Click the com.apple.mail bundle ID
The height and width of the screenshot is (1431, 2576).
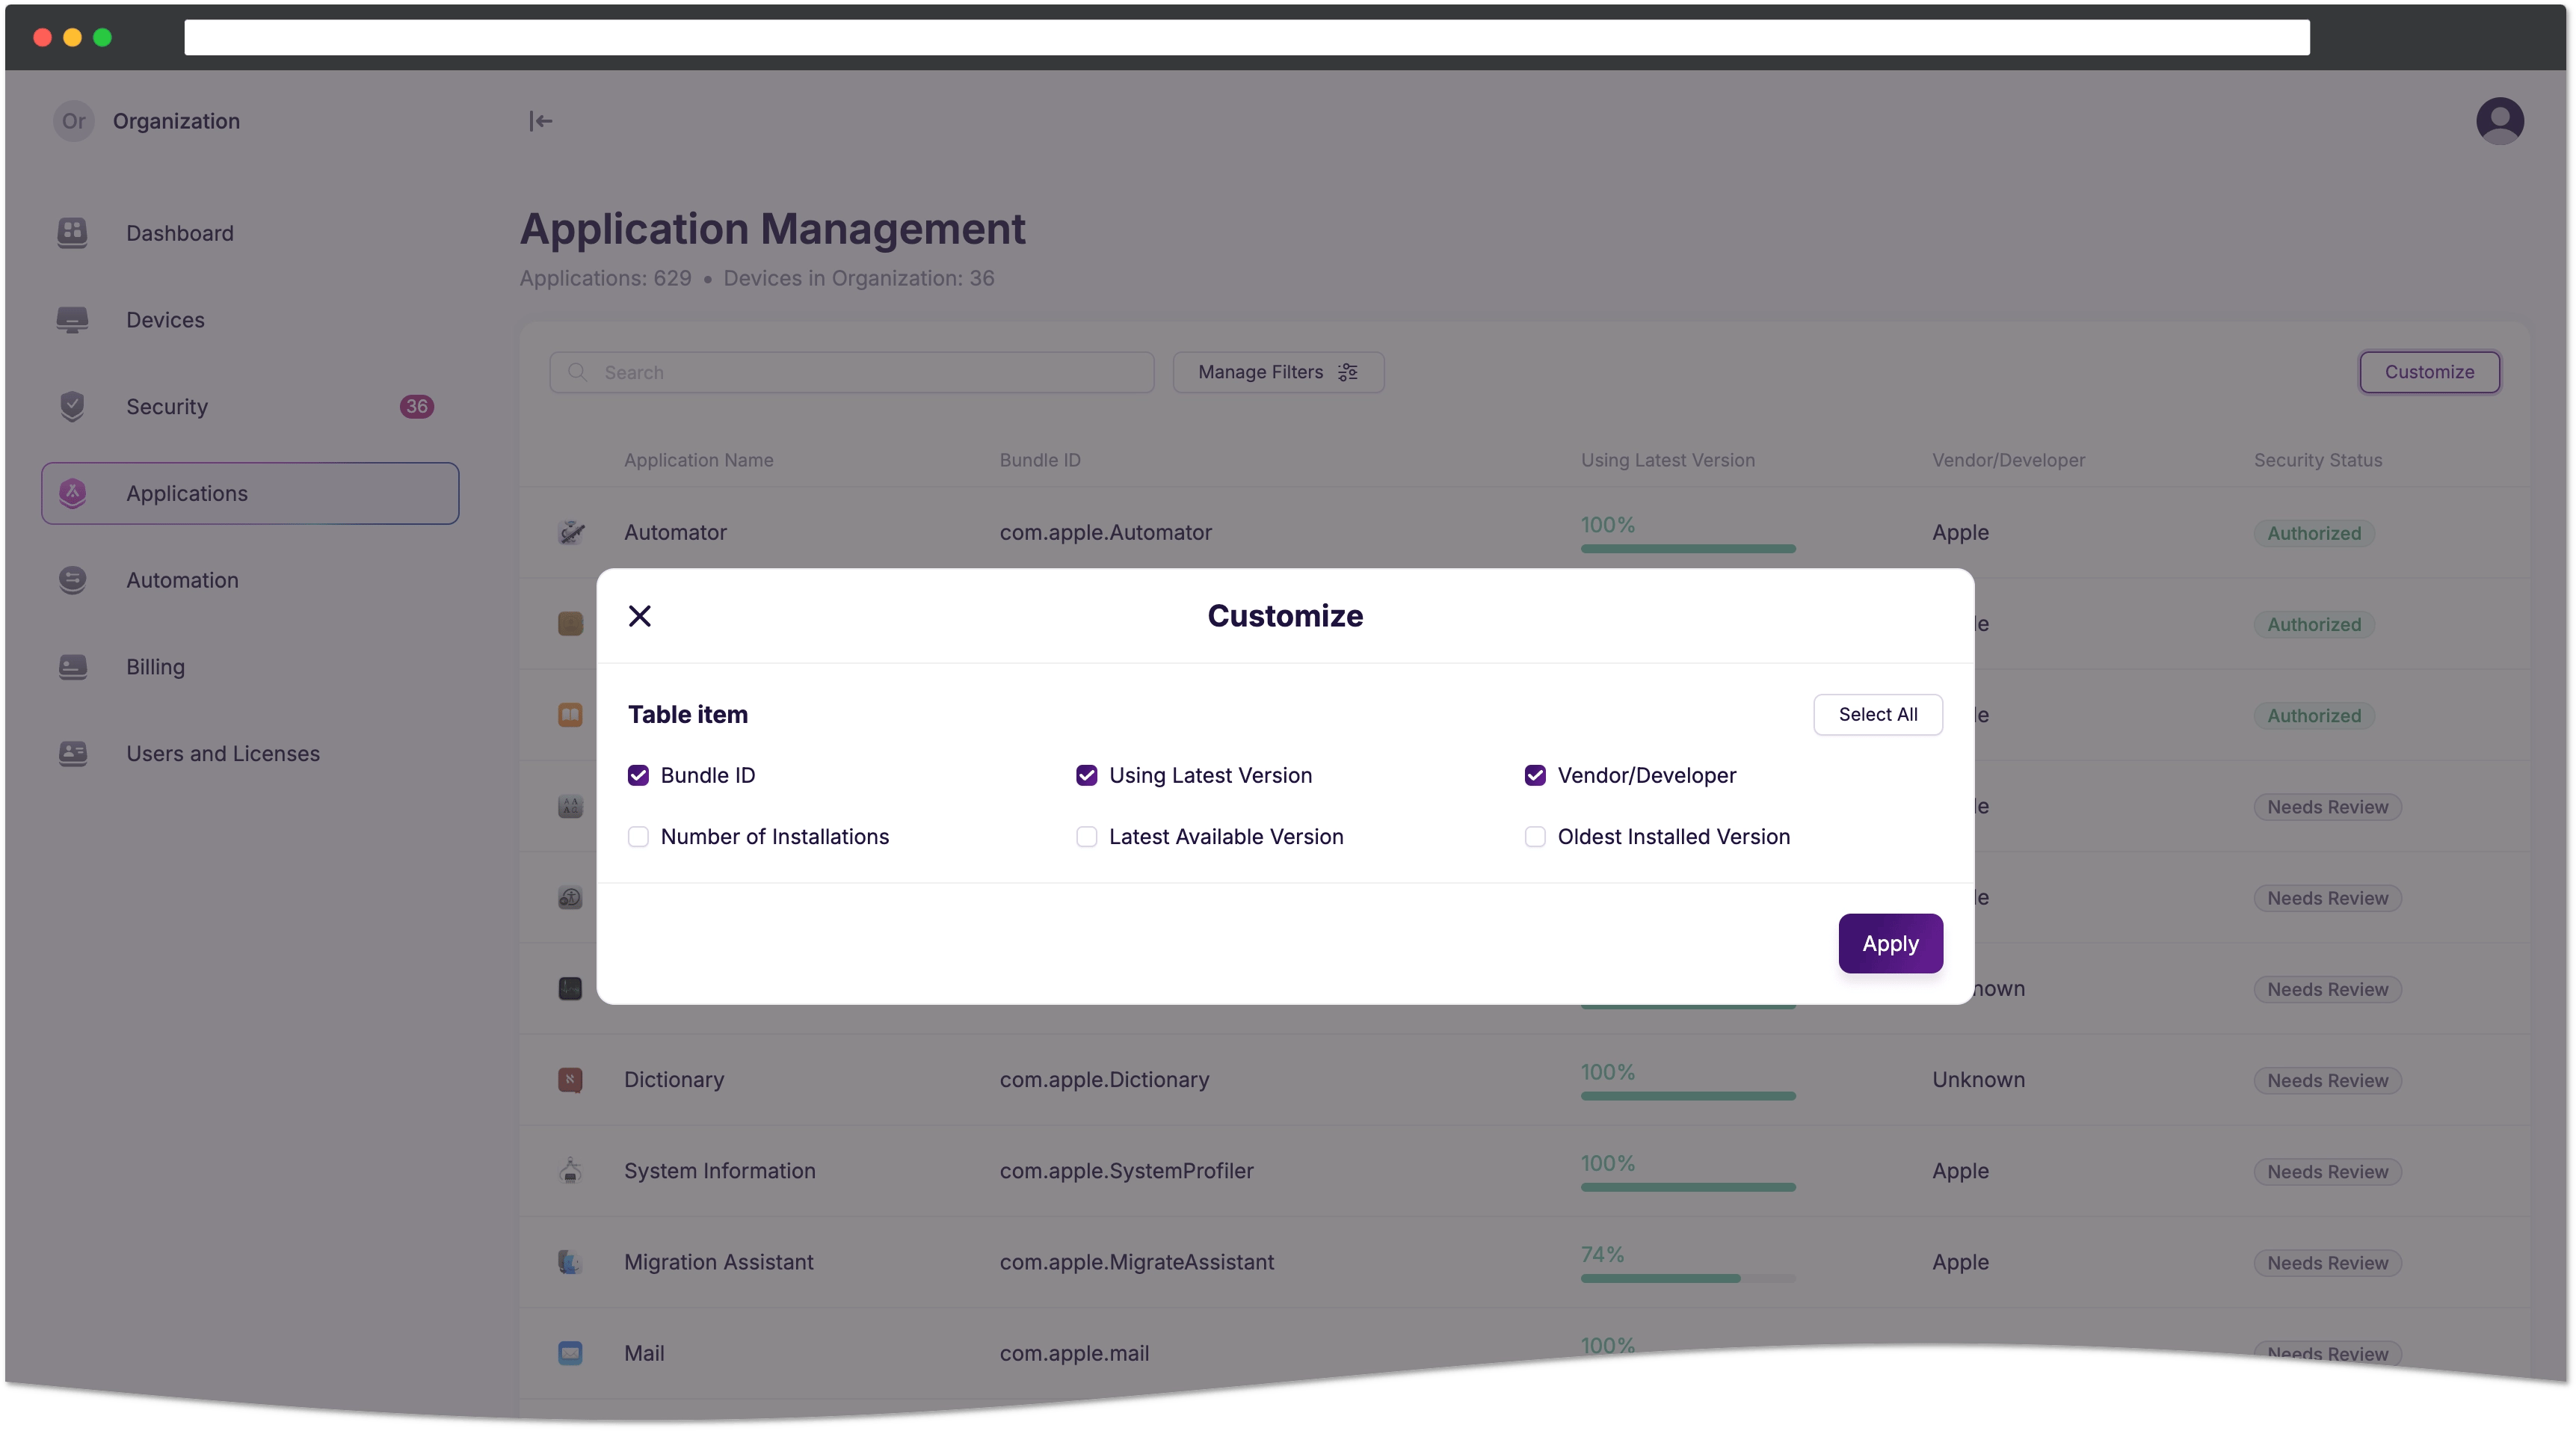click(1074, 1353)
